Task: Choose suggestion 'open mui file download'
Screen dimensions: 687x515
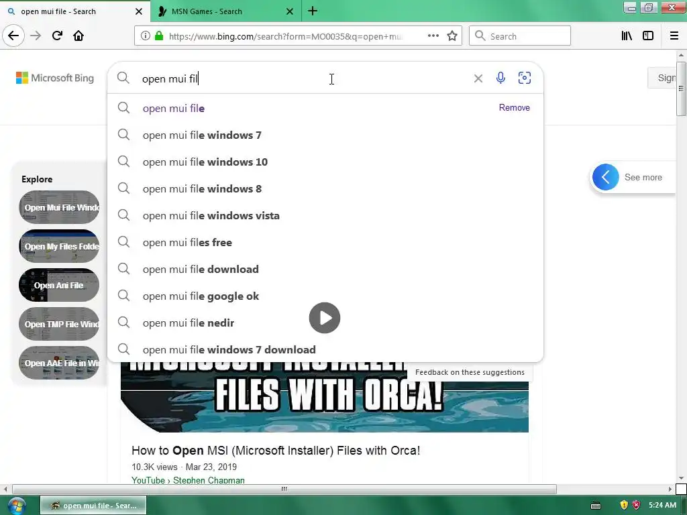Action: tap(325, 269)
